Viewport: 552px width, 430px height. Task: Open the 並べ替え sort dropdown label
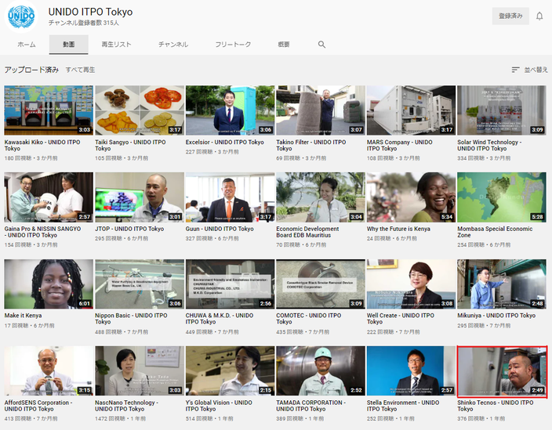tap(536, 70)
